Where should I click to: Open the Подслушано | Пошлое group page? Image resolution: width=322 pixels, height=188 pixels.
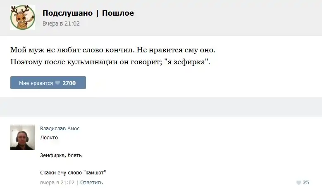(88, 13)
